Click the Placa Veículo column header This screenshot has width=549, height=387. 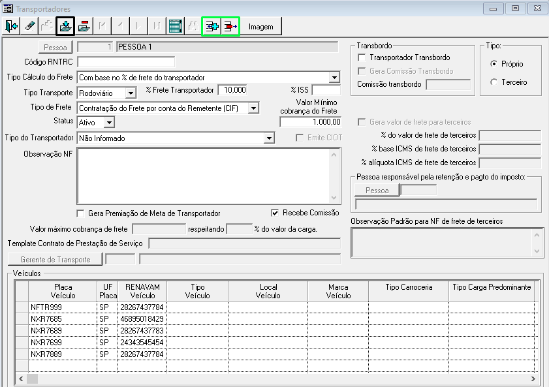coord(63,291)
